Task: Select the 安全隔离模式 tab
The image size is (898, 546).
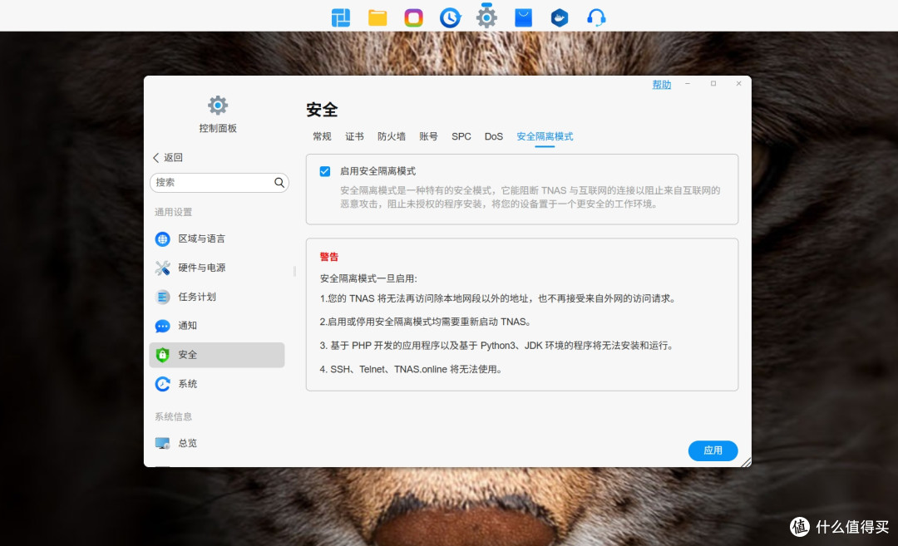Action: click(545, 136)
